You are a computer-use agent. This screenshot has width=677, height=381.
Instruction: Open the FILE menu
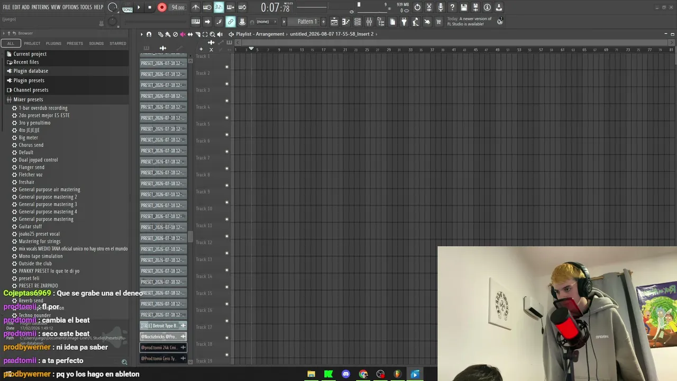6,7
